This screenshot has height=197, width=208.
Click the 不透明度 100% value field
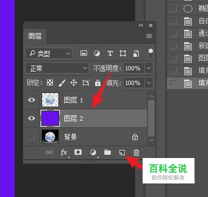tap(134, 68)
